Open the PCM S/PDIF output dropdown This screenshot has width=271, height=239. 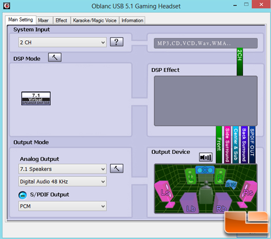click(63, 206)
